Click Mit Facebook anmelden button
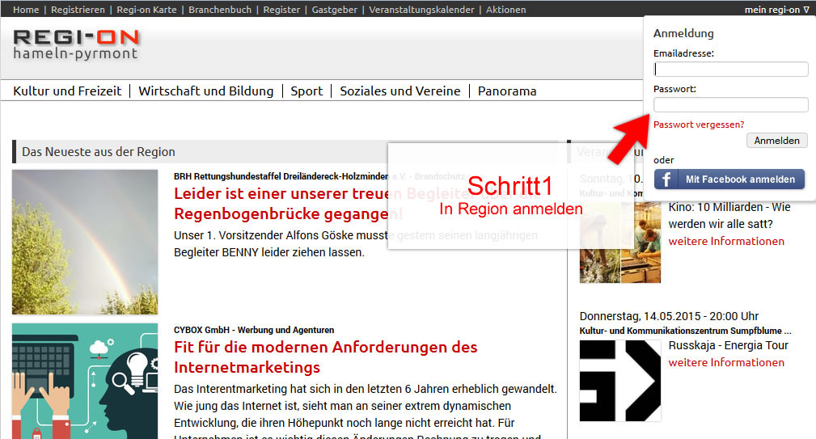The image size is (816, 439). [729, 179]
